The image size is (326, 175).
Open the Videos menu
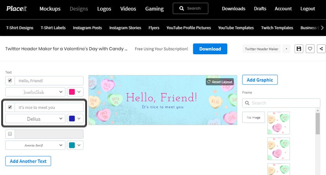(128, 9)
